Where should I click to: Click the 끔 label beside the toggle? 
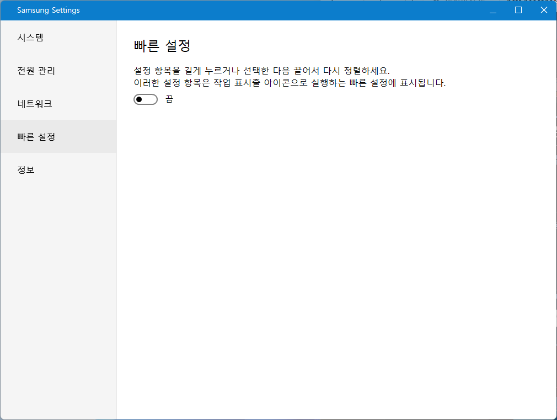(169, 99)
